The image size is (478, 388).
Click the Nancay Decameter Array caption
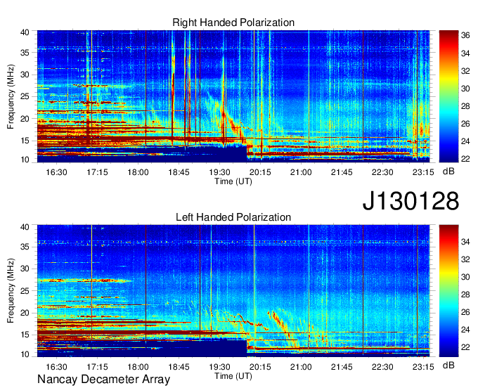click(x=103, y=380)
